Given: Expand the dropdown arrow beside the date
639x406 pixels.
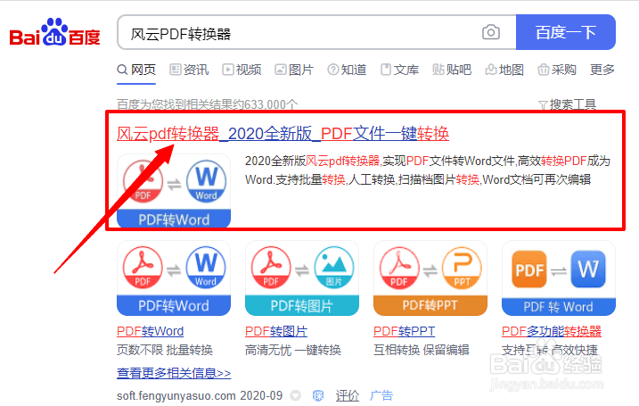Looking at the screenshot, I should coord(296,395).
